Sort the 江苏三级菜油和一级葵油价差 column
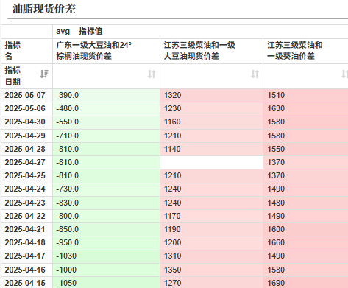Viewport: 348px width, 288px height. [x=344, y=74]
